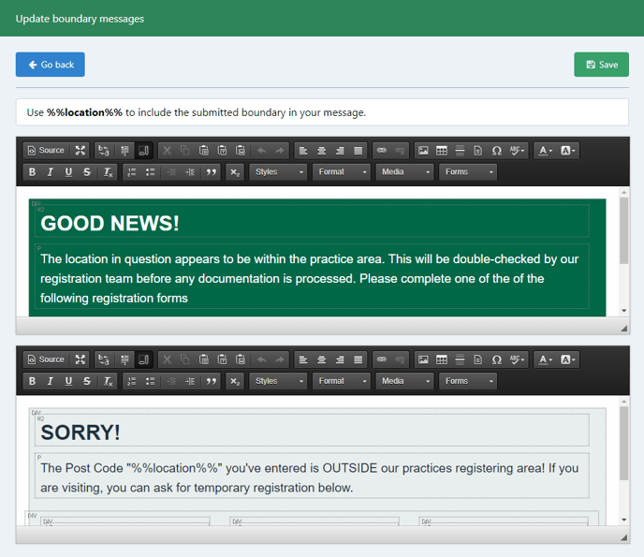Toggle underline in the top editor

coord(68,172)
